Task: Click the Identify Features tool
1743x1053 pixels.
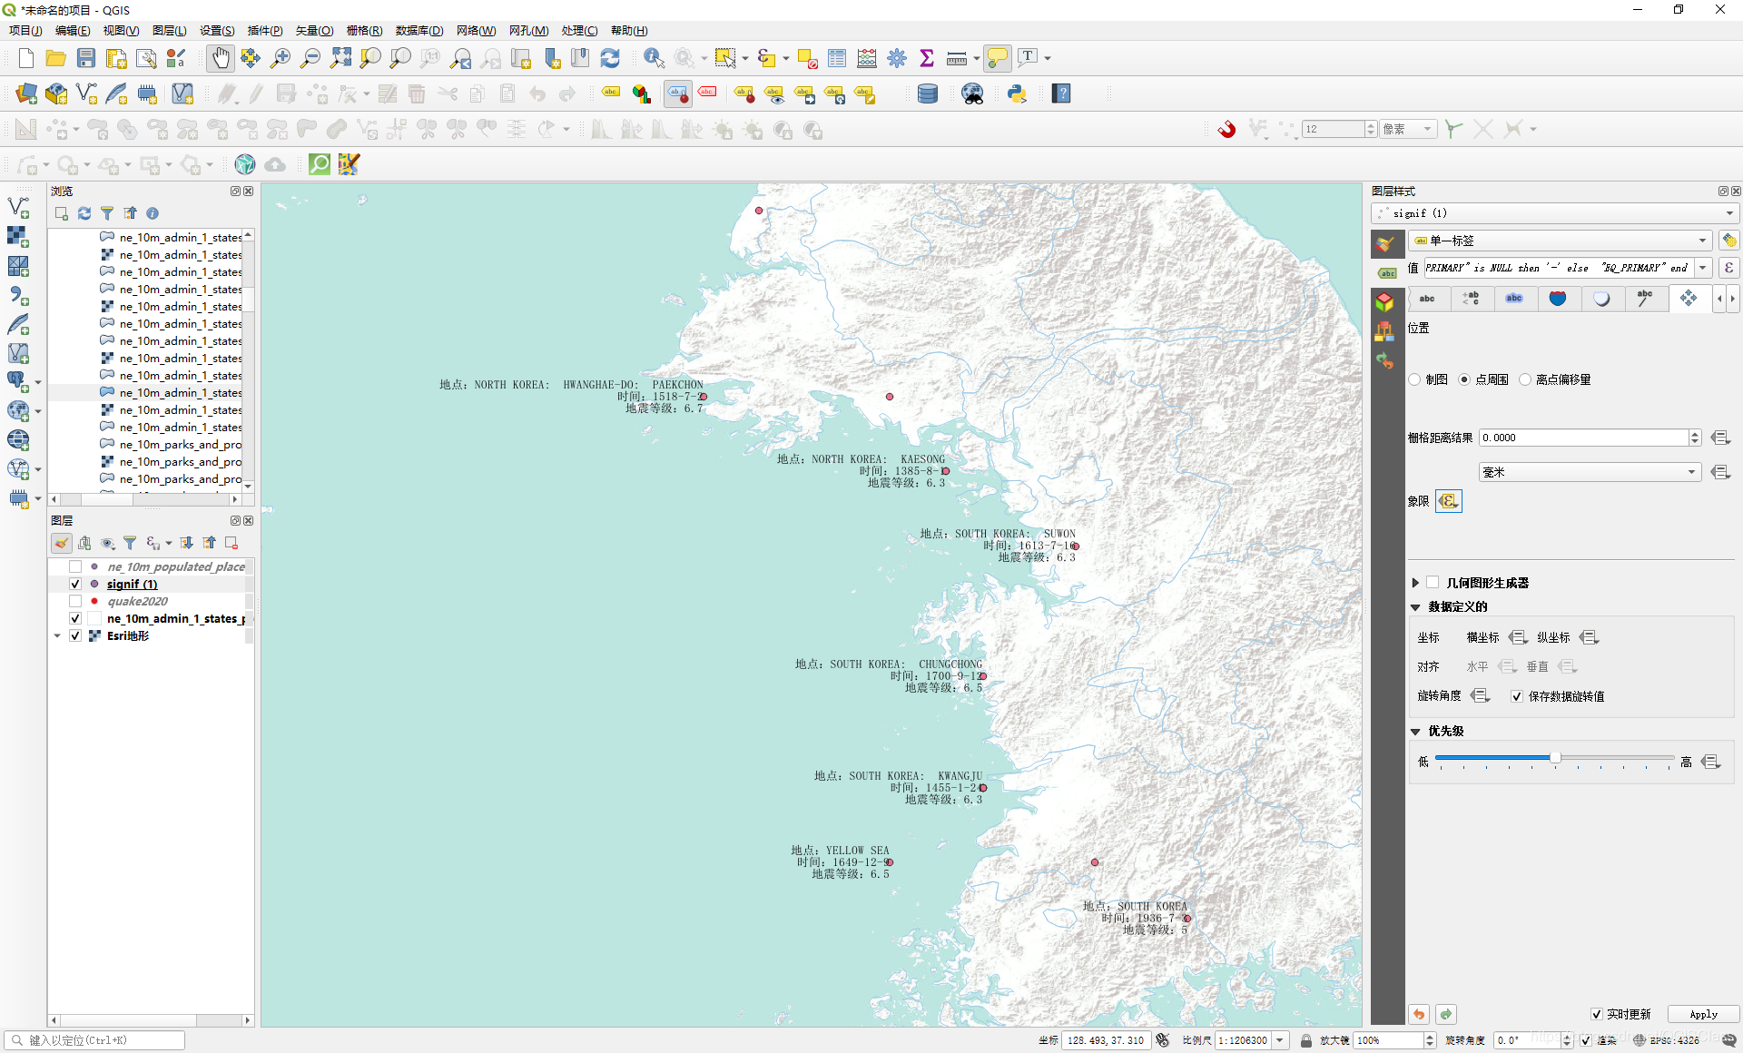Action: (x=653, y=58)
